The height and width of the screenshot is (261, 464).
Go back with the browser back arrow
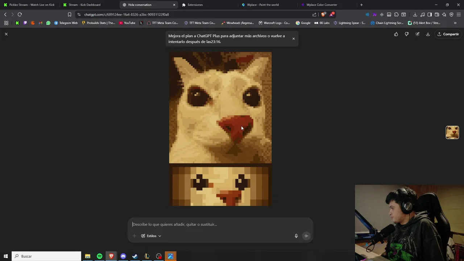[5, 14]
